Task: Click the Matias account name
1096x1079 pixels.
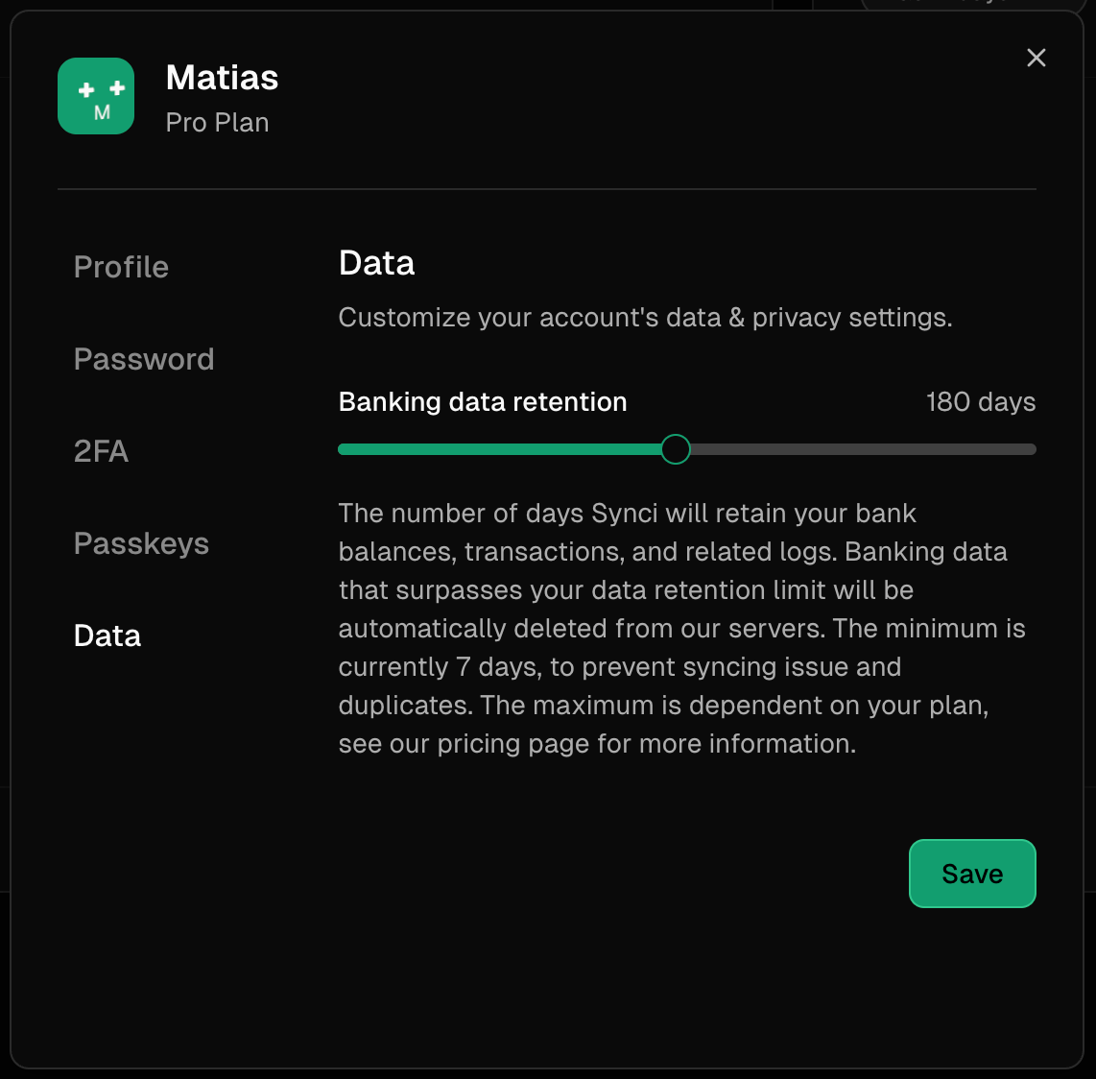Action: pyautogui.click(x=223, y=77)
